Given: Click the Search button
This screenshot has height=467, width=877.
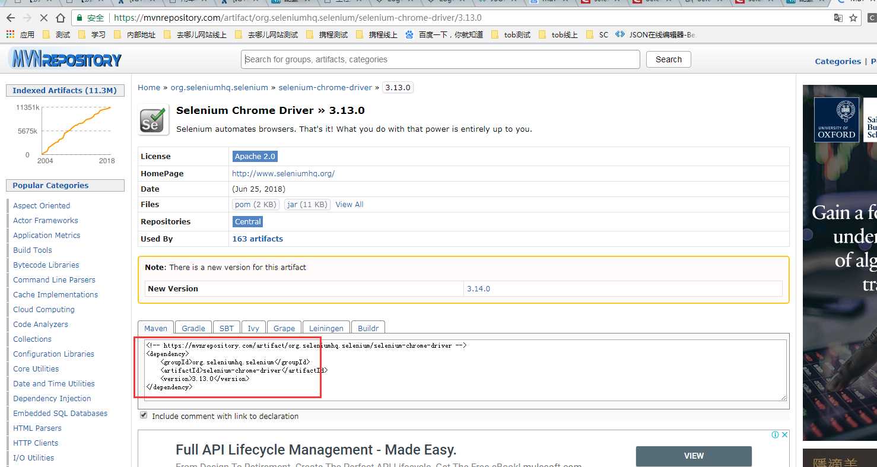Looking at the screenshot, I should pyautogui.click(x=669, y=59).
